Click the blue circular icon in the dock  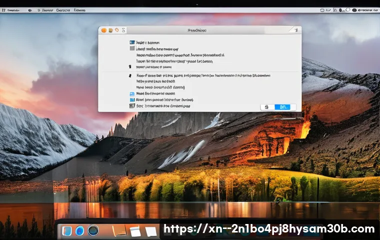(79, 230)
